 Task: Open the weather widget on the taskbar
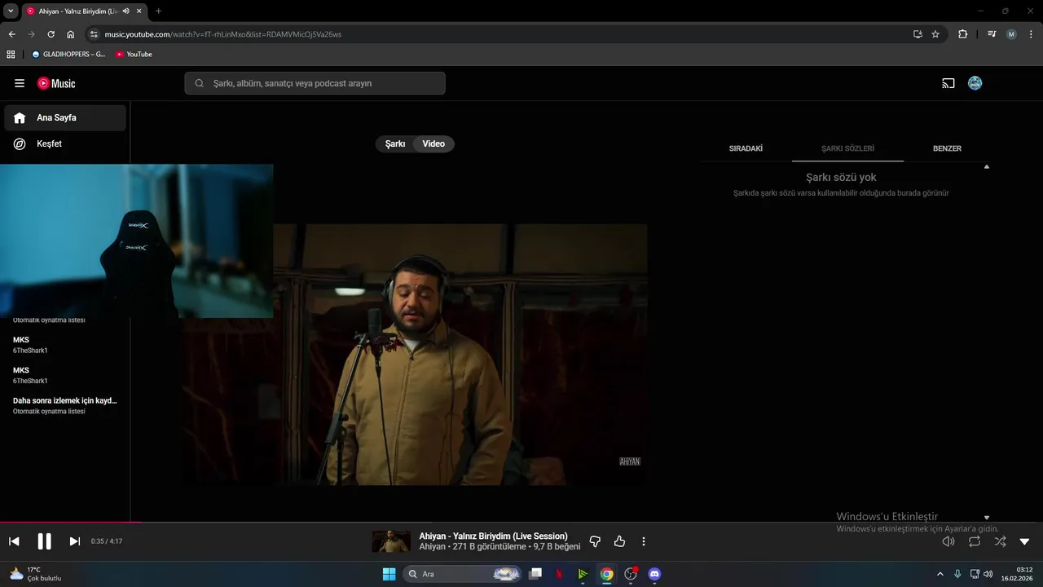(35, 574)
